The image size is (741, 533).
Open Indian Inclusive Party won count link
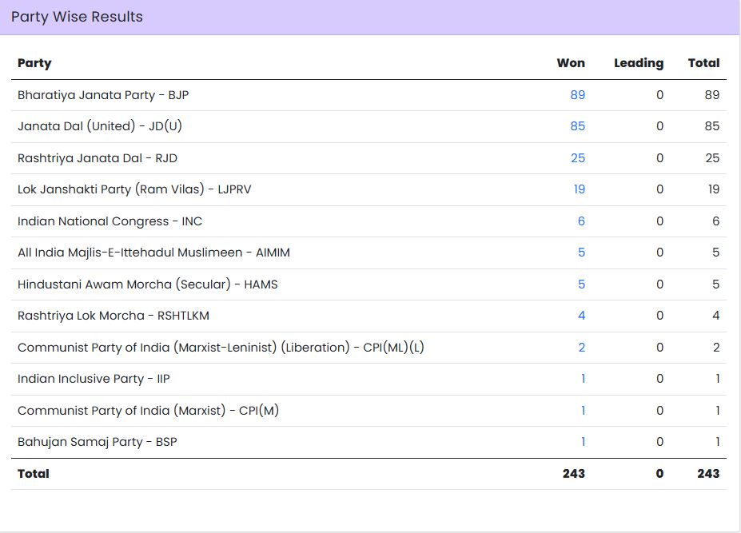click(584, 379)
